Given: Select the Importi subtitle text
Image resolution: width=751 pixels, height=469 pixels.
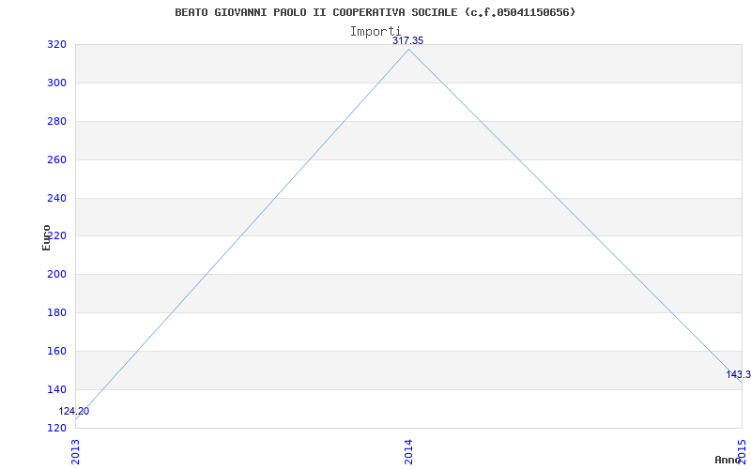Looking at the screenshot, I should tap(375, 32).
